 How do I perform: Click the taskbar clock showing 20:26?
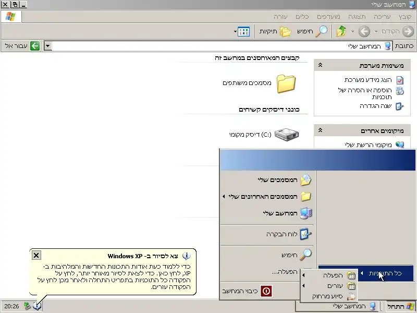tap(11, 306)
